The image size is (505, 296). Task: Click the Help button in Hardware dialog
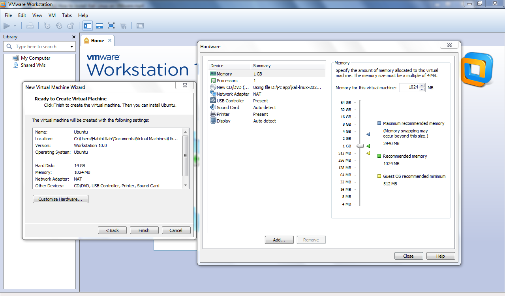[441, 256]
